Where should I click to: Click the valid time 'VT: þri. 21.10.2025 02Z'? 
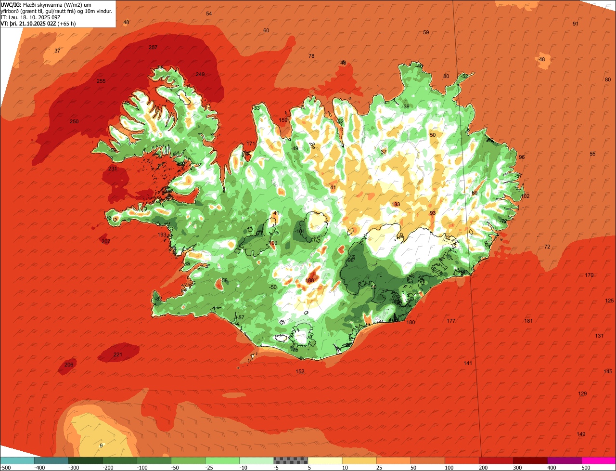[28, 24]
